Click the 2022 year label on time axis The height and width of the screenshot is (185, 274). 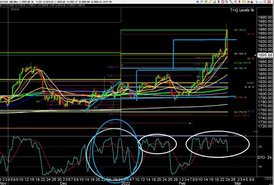click(x=125, y=183)
